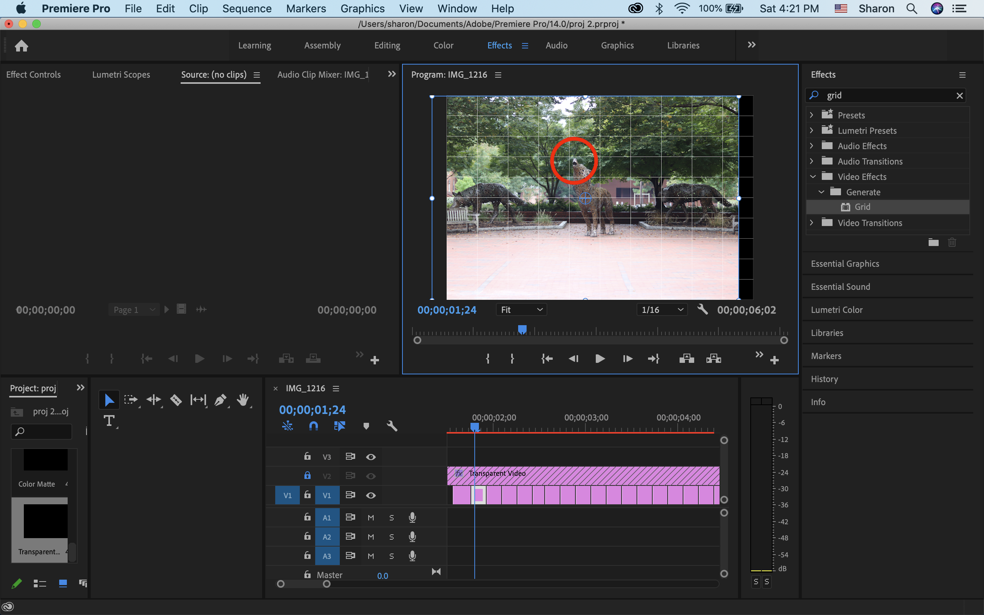This screenshot has width=984, height=615.
Task: Click the Lift button in Program Monitor
Action: [x=686, y=358]
